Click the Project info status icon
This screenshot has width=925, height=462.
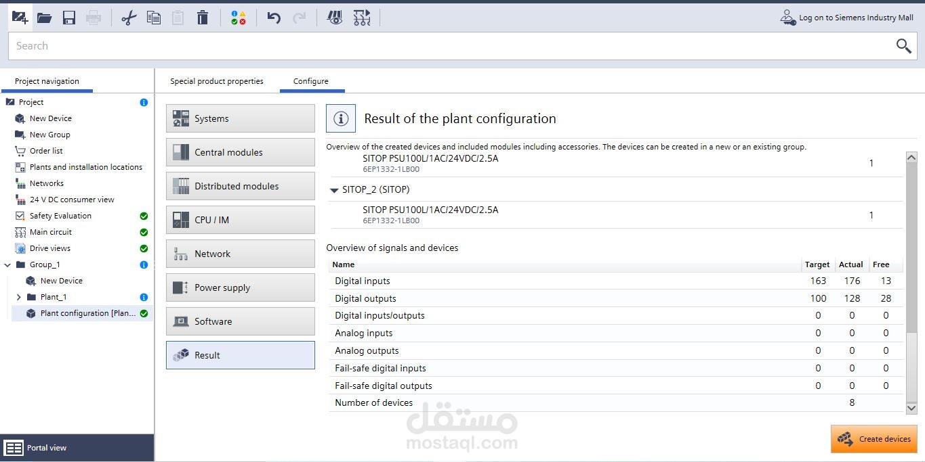pyautogui.click(x=144, y=102)
